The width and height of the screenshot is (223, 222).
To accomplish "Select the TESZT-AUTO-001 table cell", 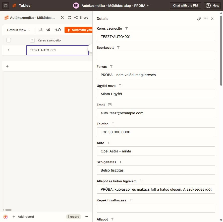I will (58, 50).
